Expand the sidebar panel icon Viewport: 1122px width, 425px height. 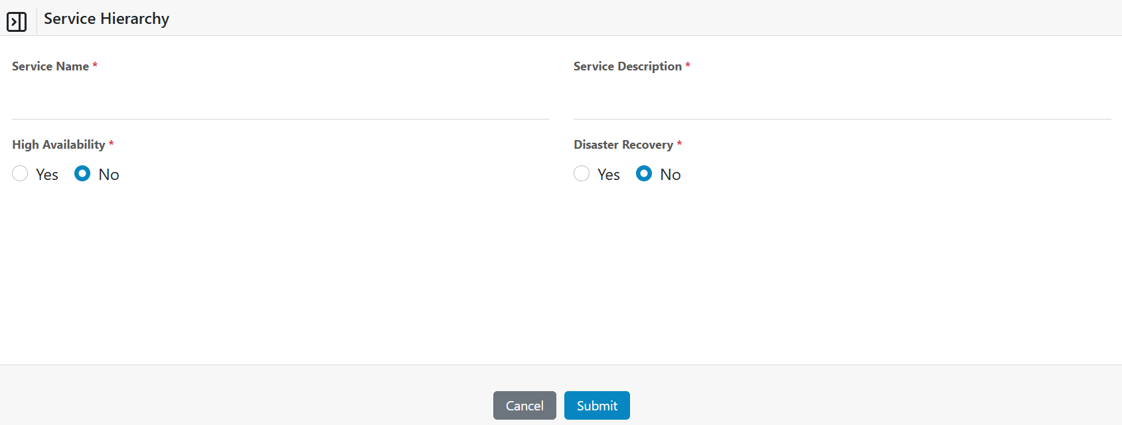coord(17,21)
